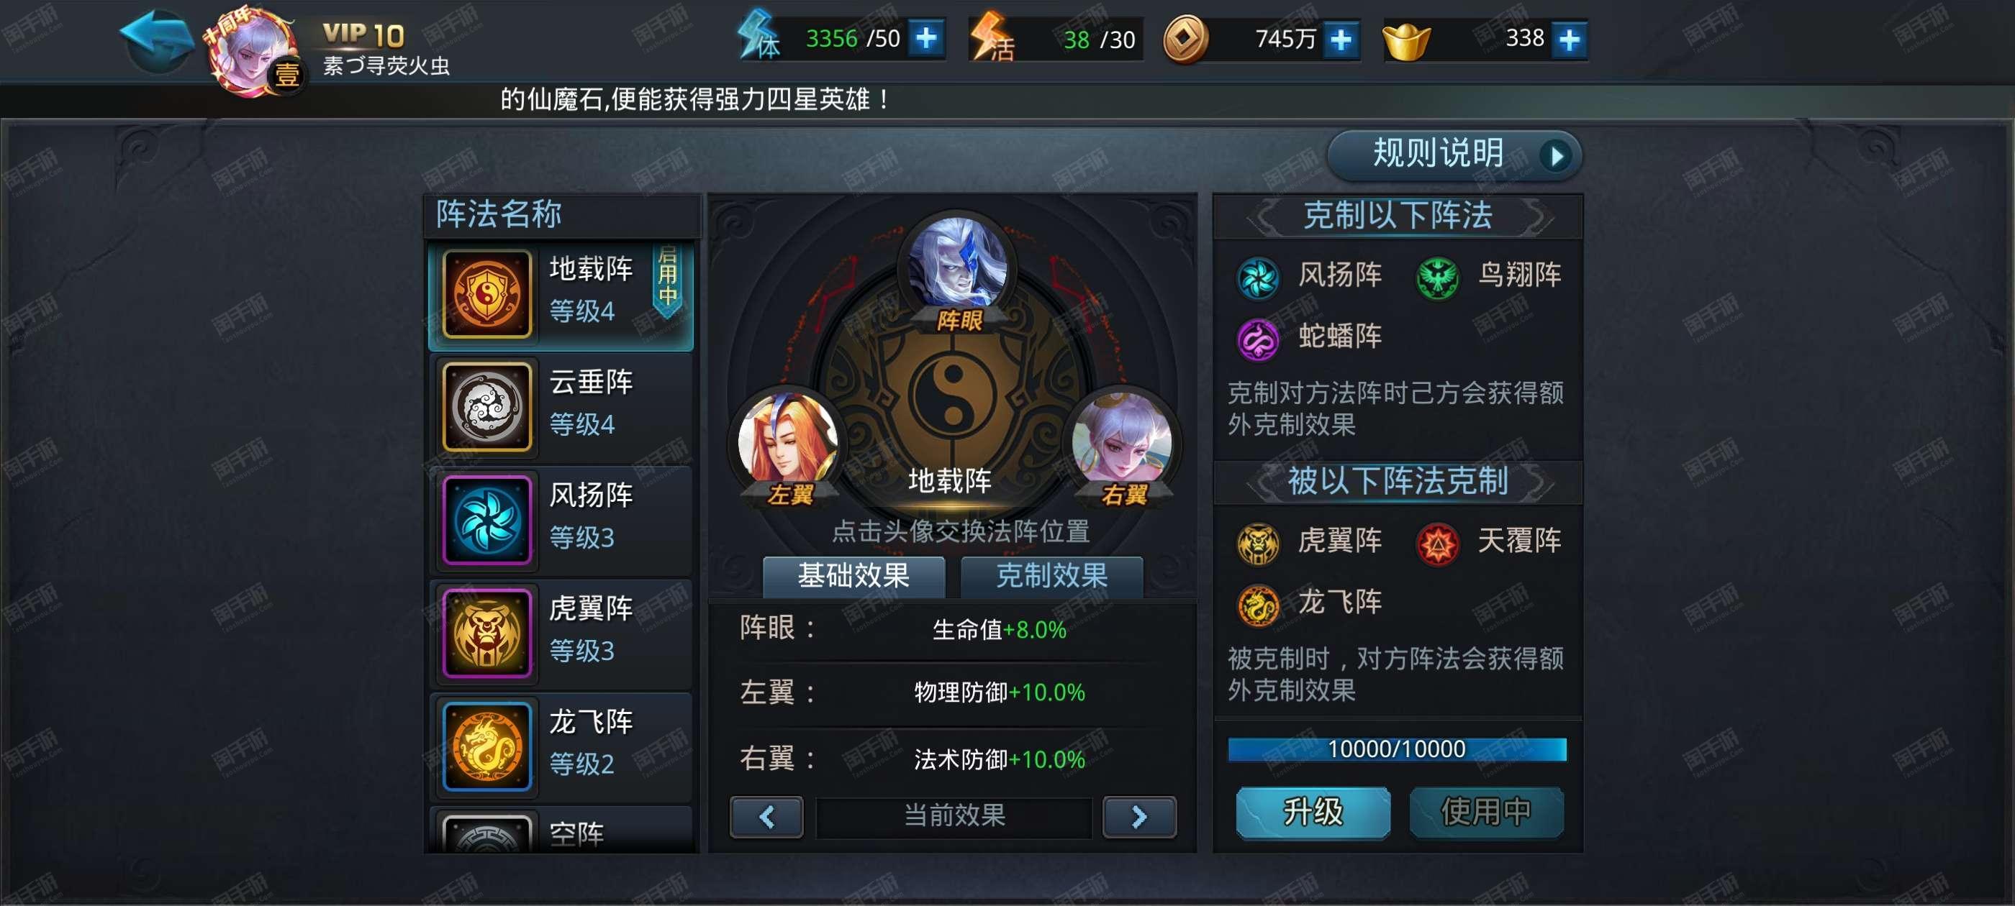Show next effect level with right arrow

coord(1139,817)
